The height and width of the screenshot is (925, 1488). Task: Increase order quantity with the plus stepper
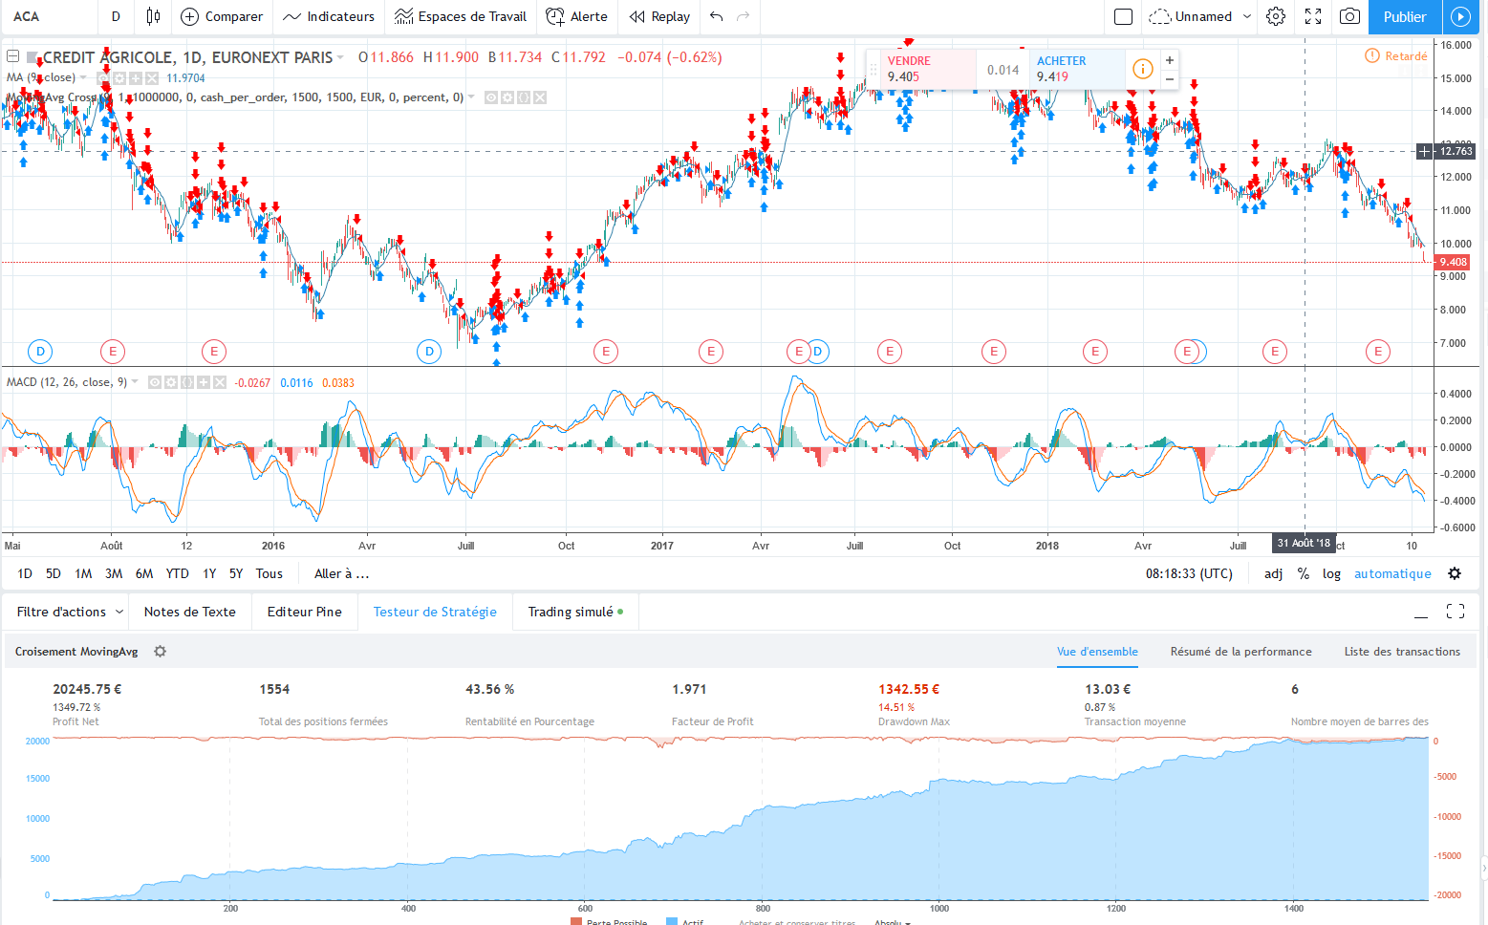point(1169,60)
